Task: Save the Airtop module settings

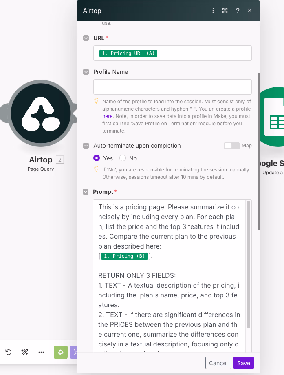Action: click(x=243, y=363)
